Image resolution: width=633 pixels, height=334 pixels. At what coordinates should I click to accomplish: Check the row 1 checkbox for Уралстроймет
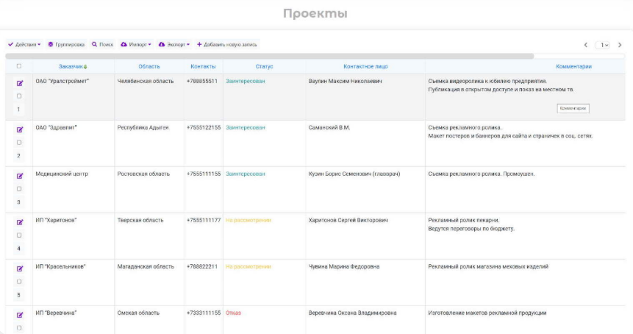(x=19, y=96)
